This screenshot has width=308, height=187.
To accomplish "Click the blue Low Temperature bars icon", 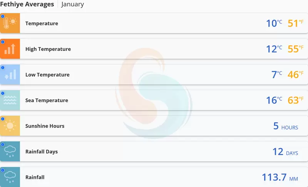I will coord(10,75).
